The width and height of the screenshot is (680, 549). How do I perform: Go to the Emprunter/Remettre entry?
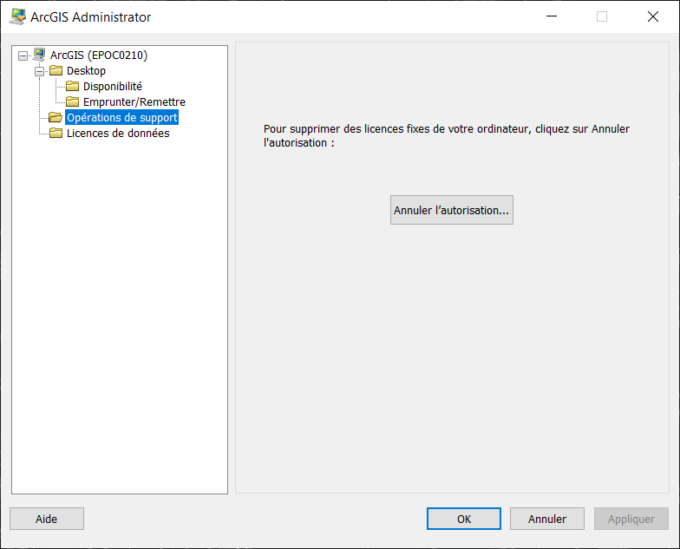134,102
